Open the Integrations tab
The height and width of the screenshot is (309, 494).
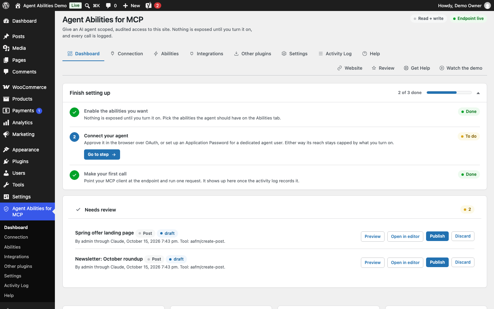click(x=206, y=54)
